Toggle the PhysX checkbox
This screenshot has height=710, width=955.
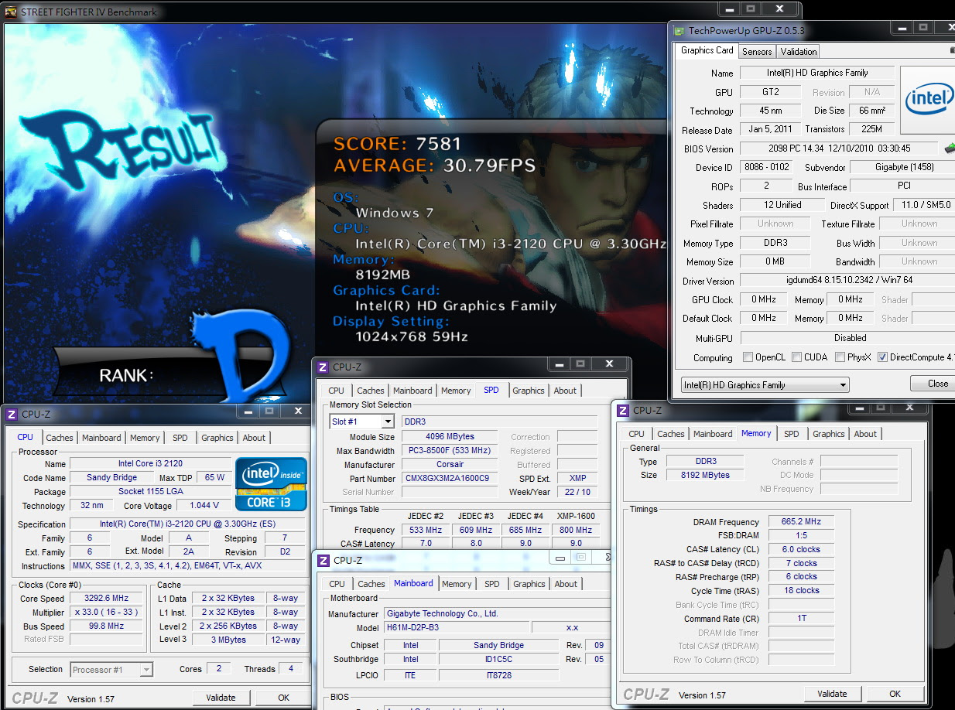840,357
